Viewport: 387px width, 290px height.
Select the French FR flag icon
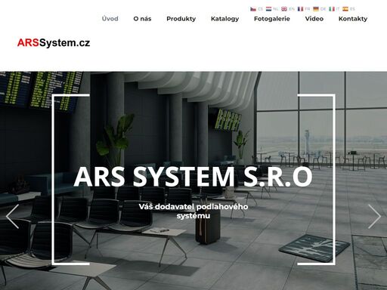coord(300,9)
